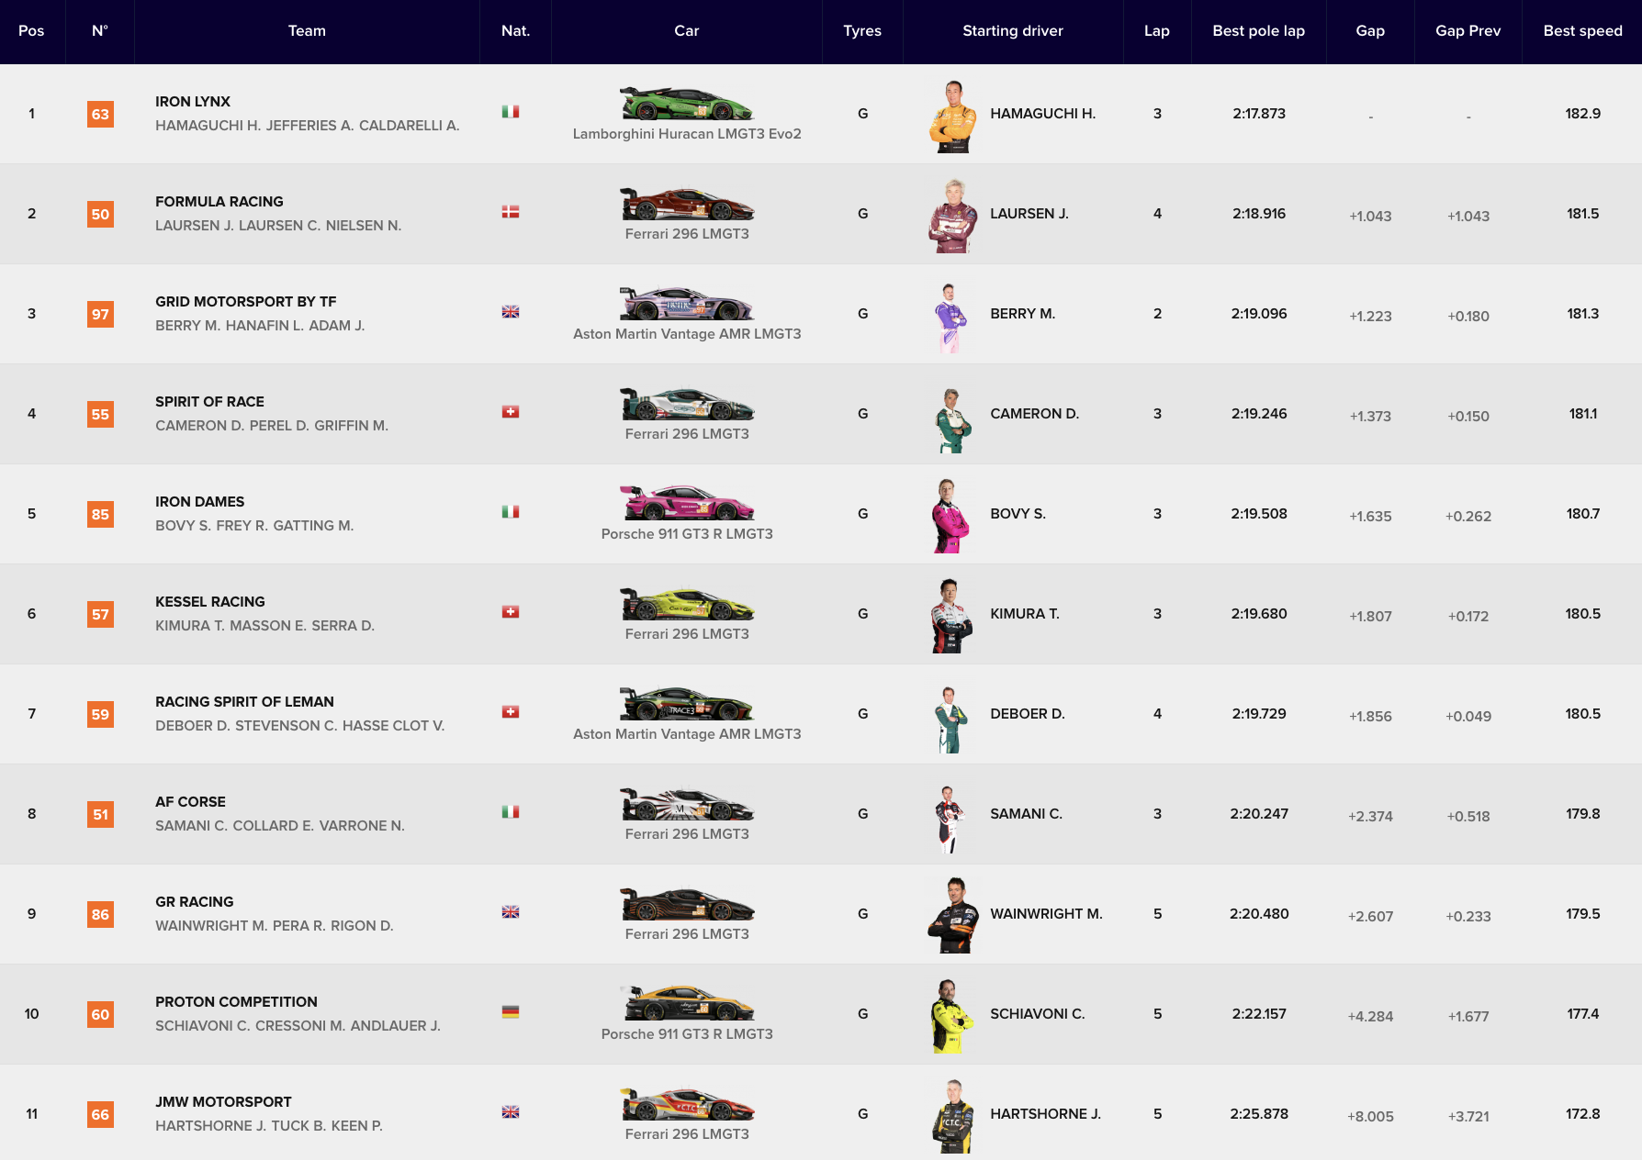Image resolution: width=1642 pixels, height=1160 pixels.
Task: Click the Best pole lap column header
Action: pyautogui.click(x=1259, y=31)
